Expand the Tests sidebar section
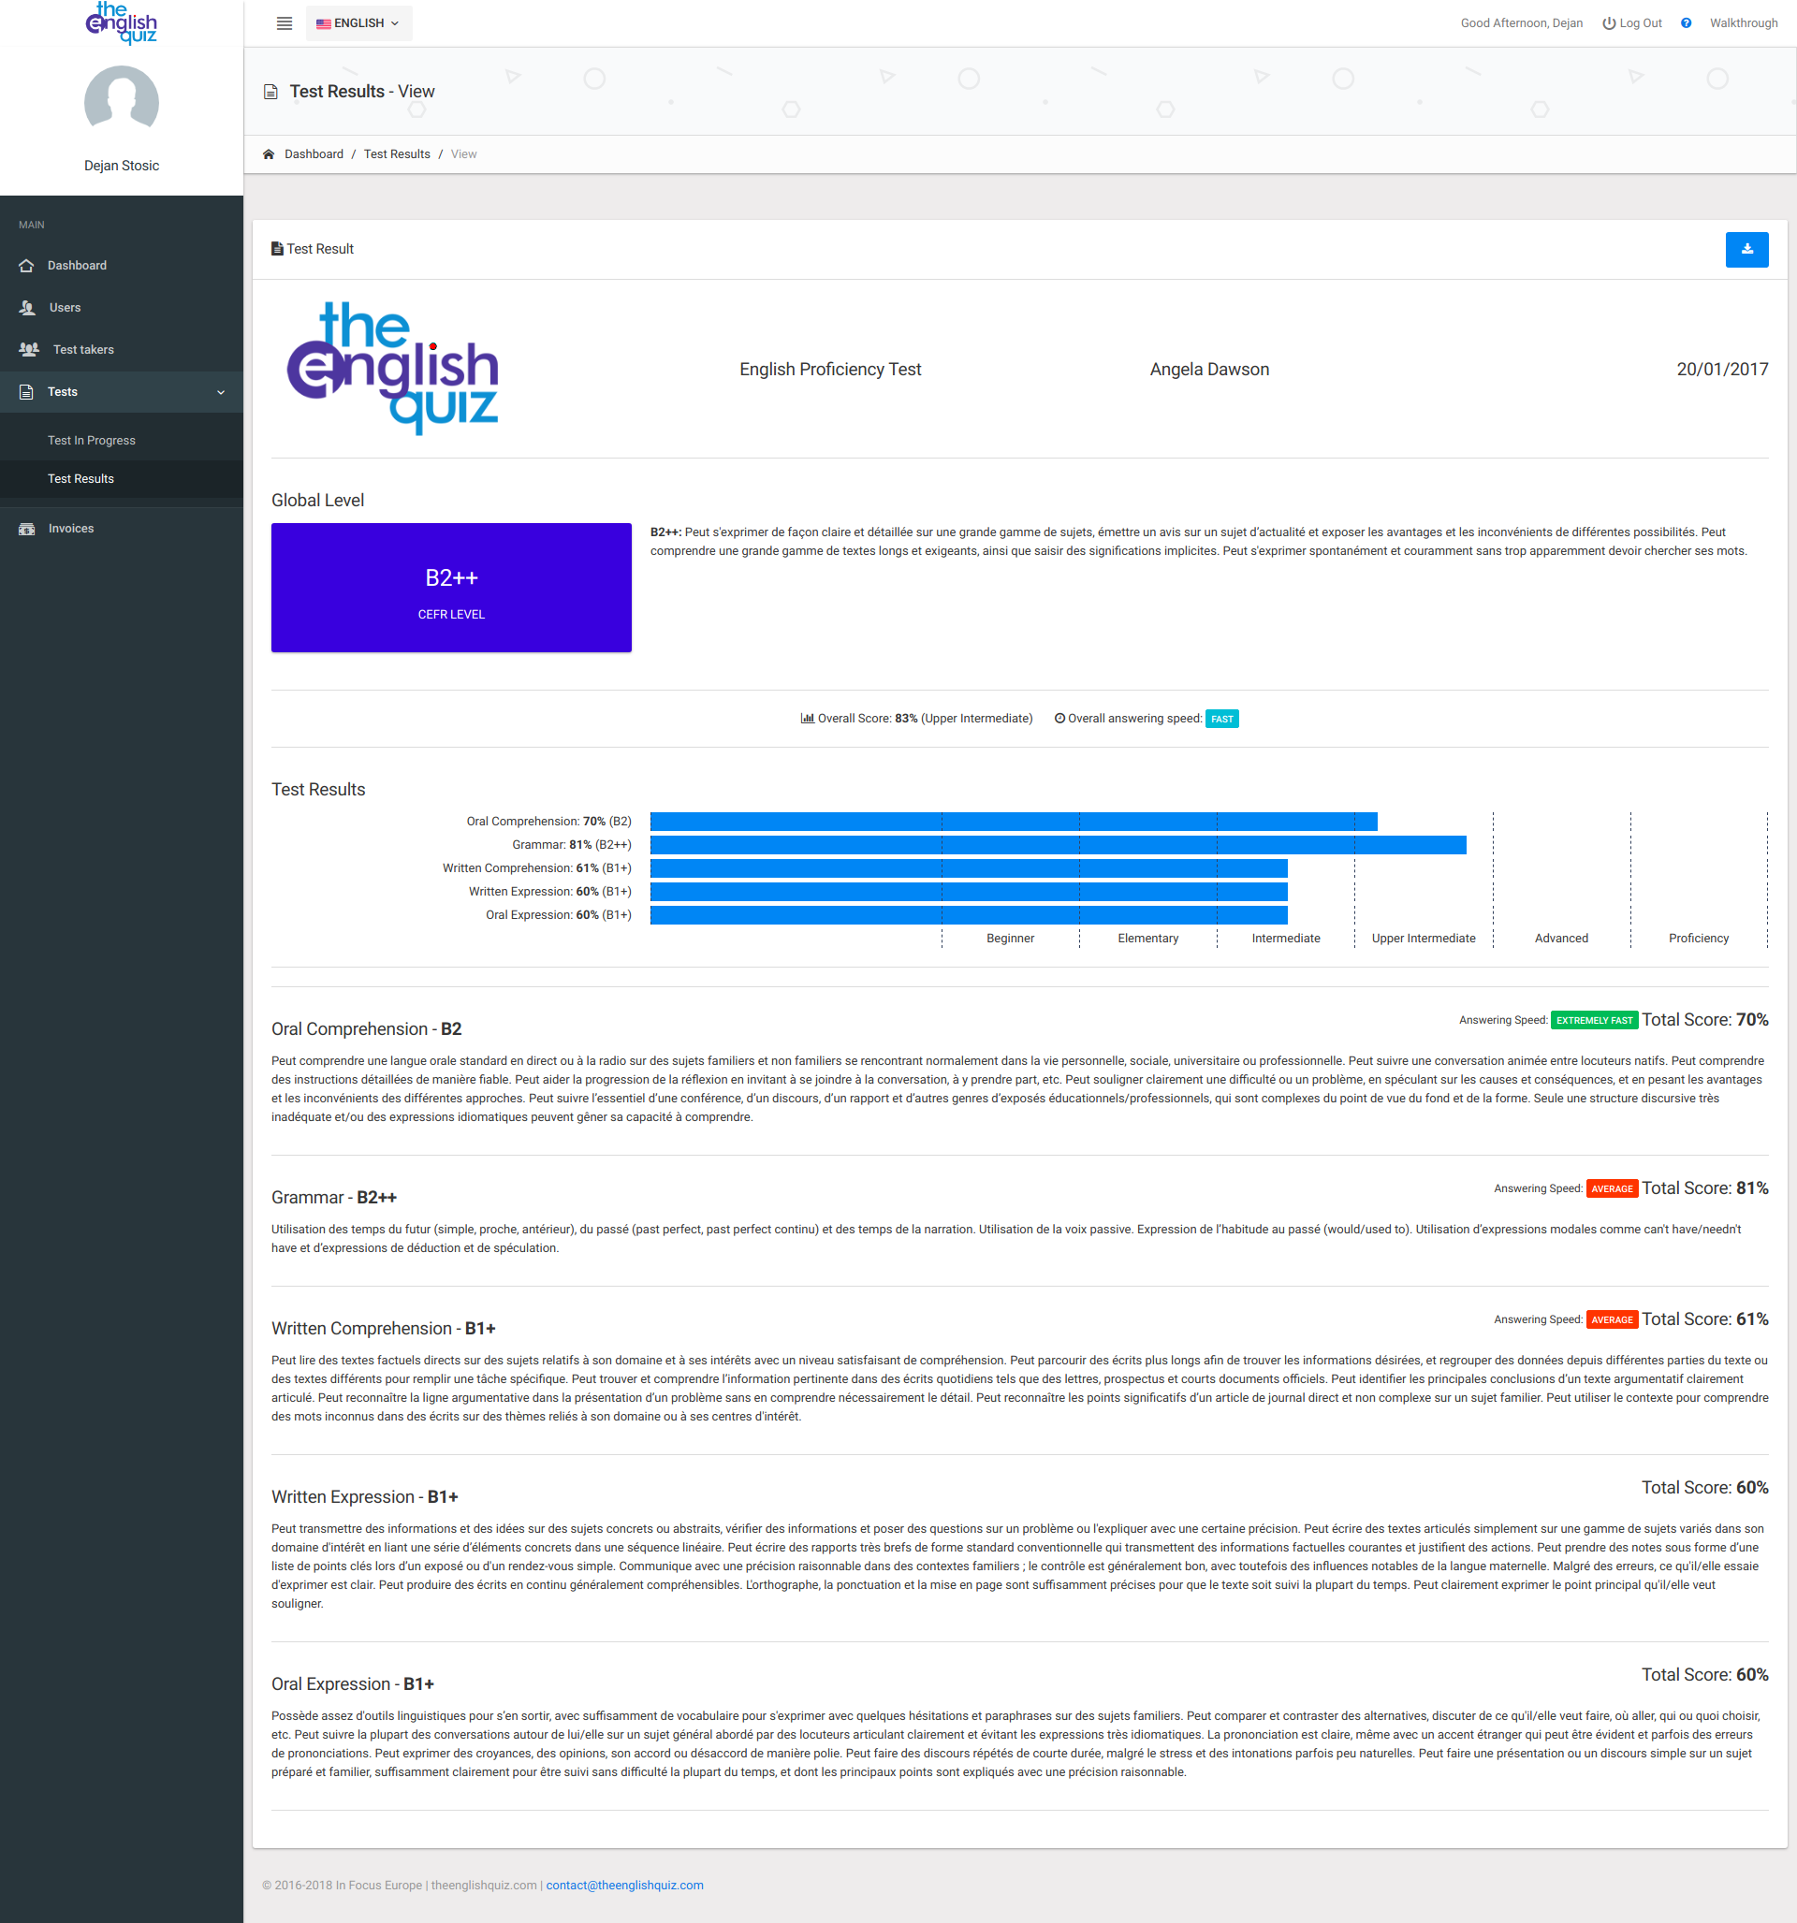This screenshot has width=1797, height=1923. 63,392
